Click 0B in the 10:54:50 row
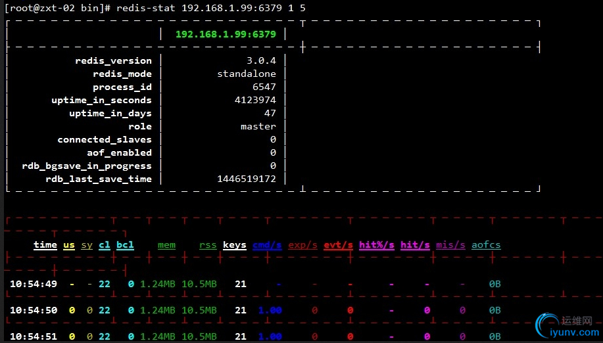 point(495,310)
